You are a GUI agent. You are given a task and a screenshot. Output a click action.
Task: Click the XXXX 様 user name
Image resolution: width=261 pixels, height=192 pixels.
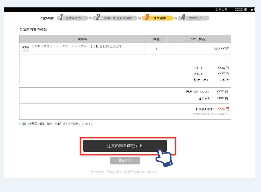pyautogui.click(x=241, y=10)
